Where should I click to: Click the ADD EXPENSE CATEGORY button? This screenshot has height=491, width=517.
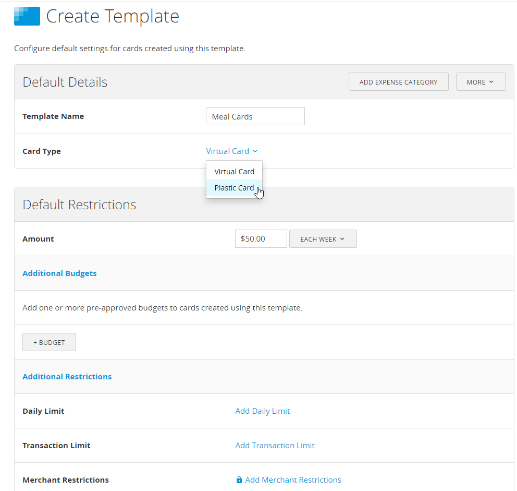[398, 81]
